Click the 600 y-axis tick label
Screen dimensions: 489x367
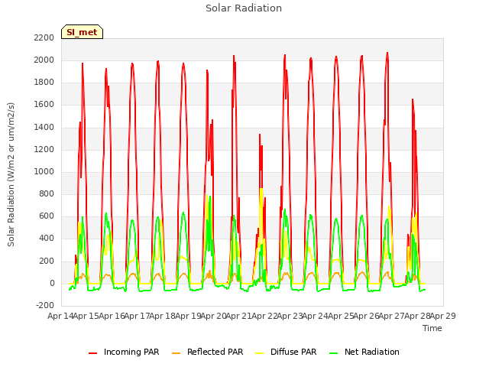47,216
